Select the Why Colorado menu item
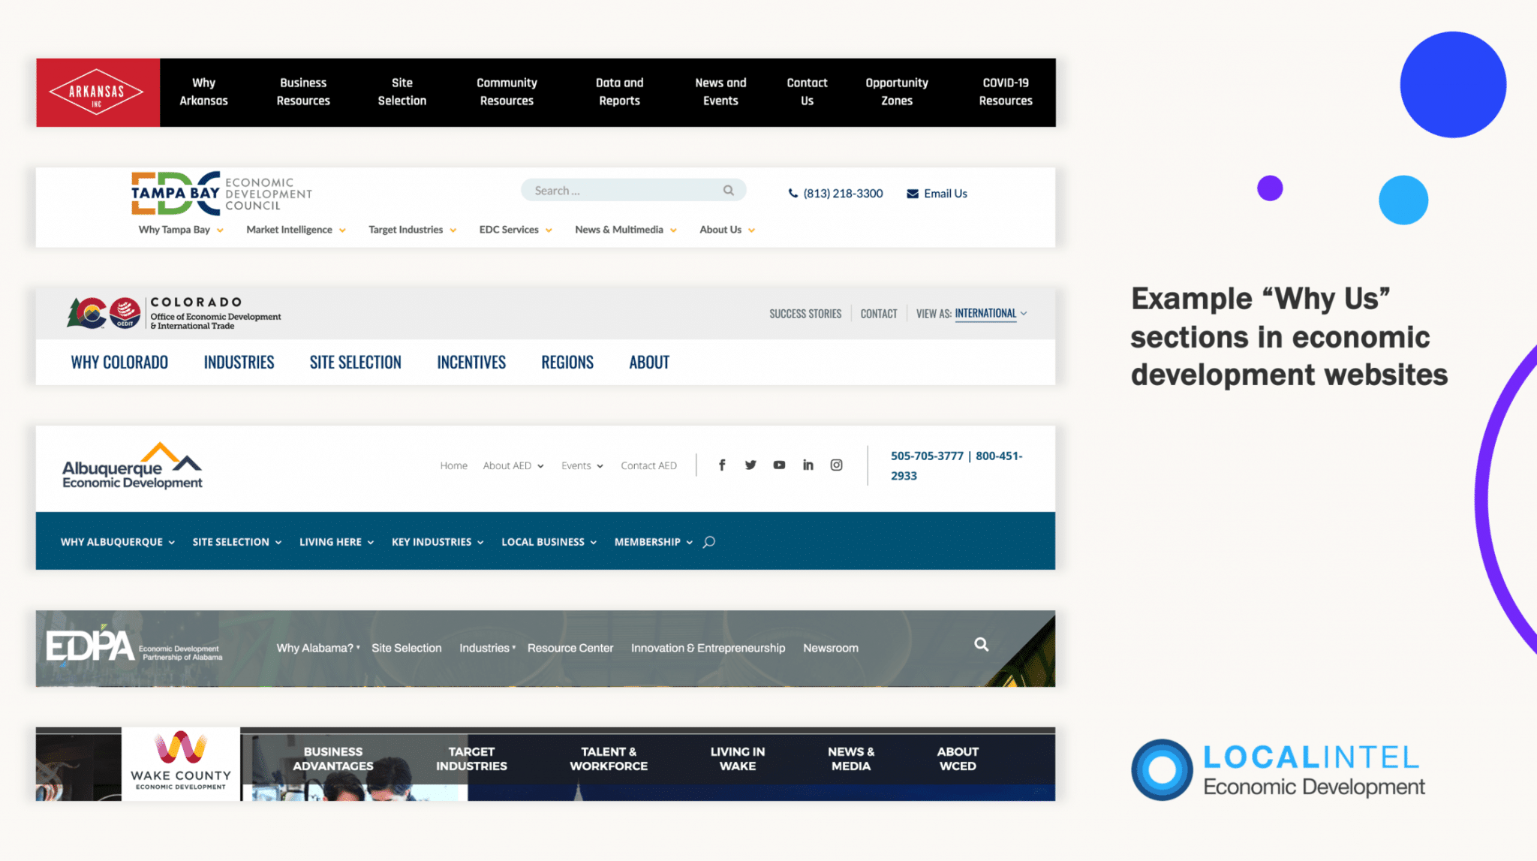 119,363
